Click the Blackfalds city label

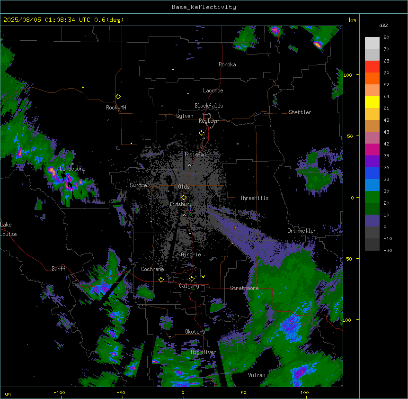209,106
